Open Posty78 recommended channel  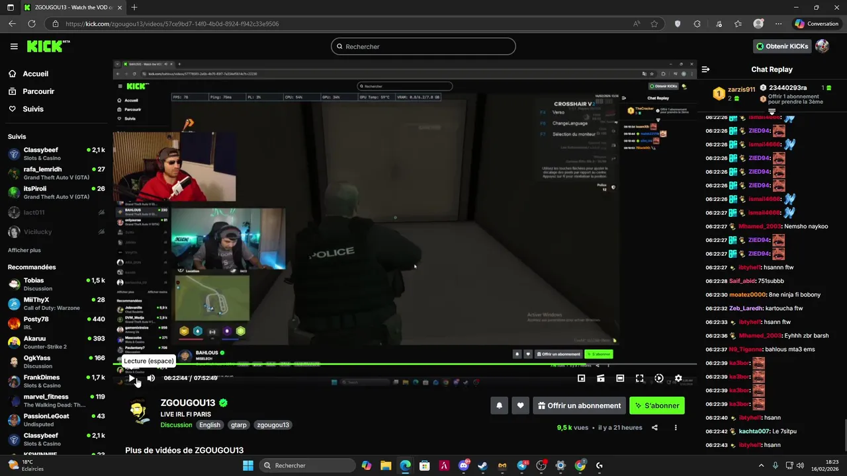click(56, 323)
